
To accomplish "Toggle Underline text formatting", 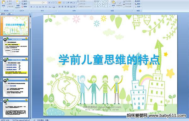I will click(x=37, y=7).
